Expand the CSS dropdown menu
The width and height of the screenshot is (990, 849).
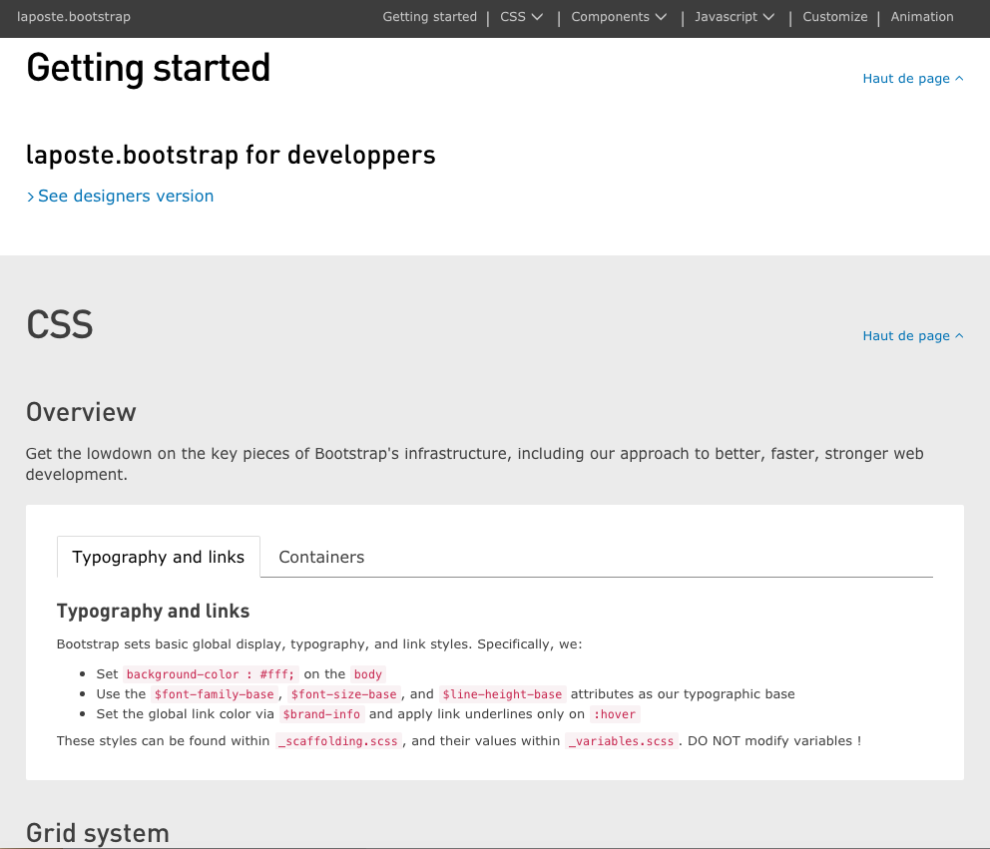click(x=522, y=17)
